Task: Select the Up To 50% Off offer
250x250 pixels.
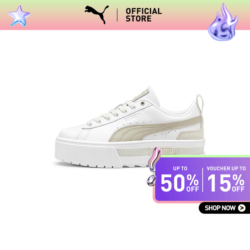Action: (x=180, y=179)
